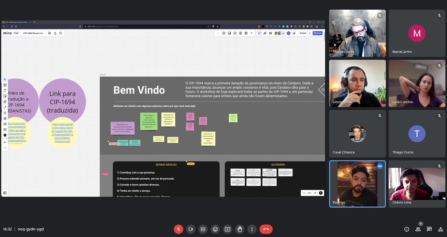The height and width of the screenshot is (237, 447).
Task: Export the Miro board
Action: click(x=55, y=33)
